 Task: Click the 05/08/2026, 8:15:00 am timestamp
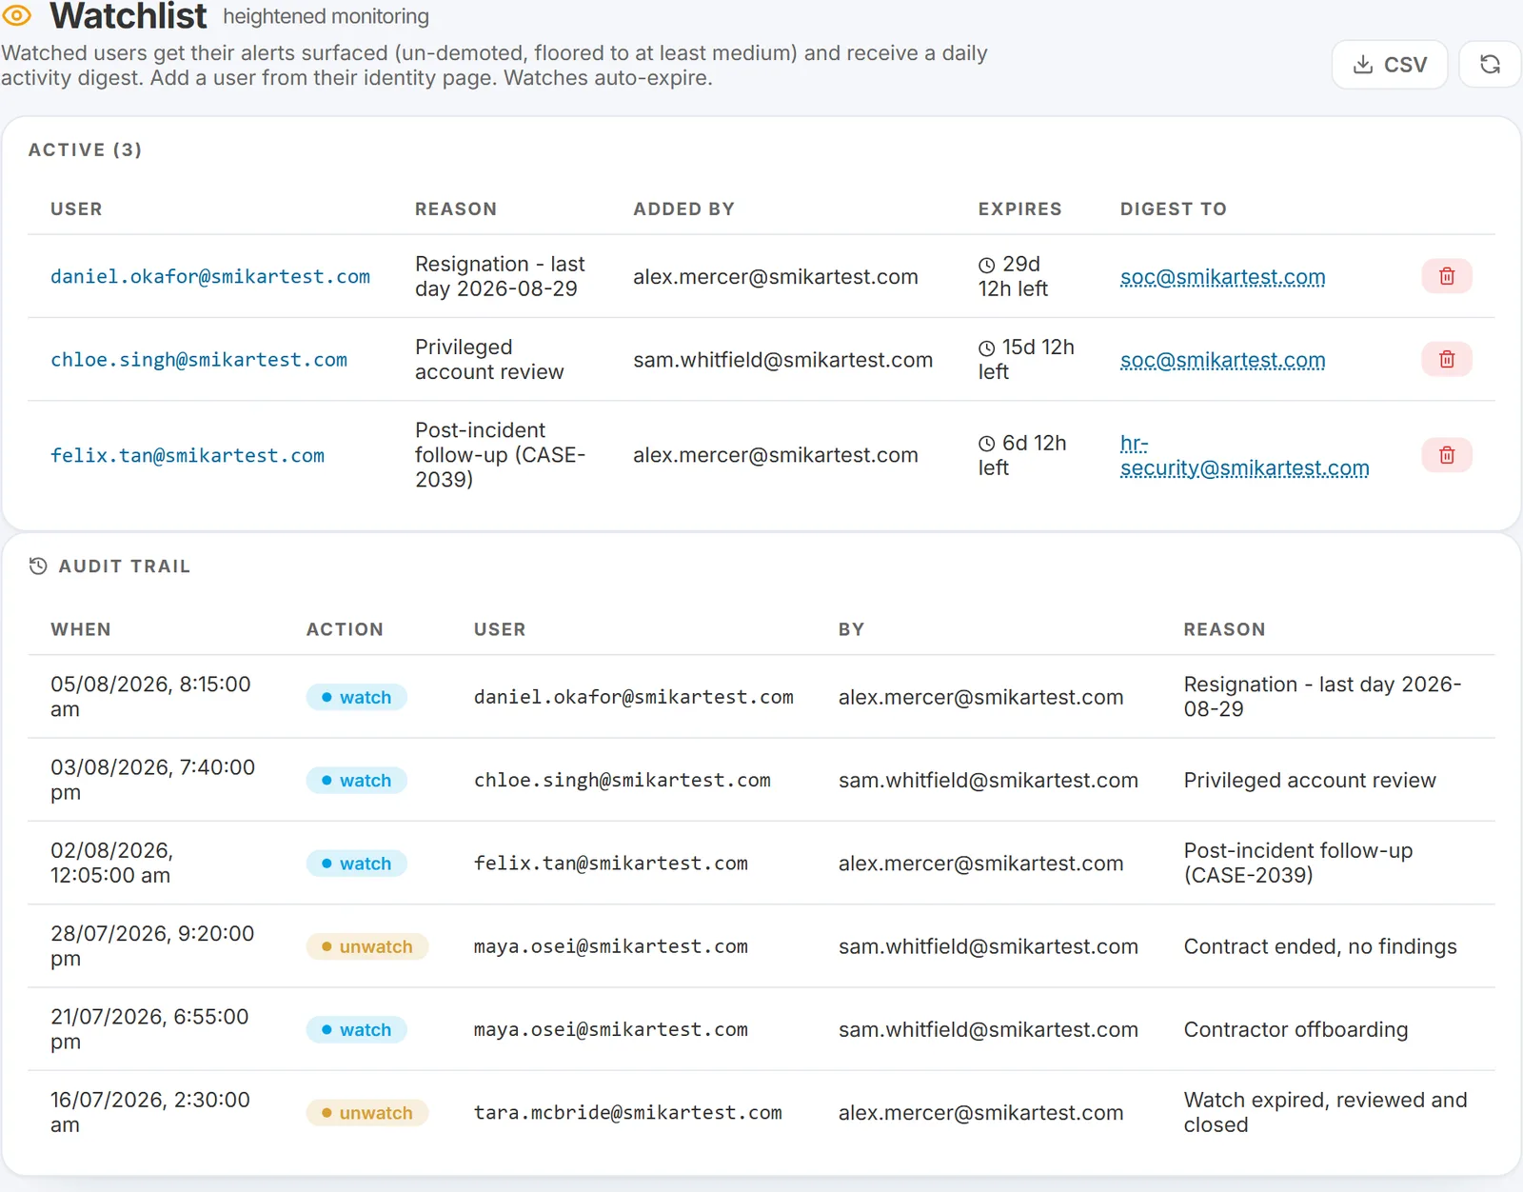tap(150, 697)
